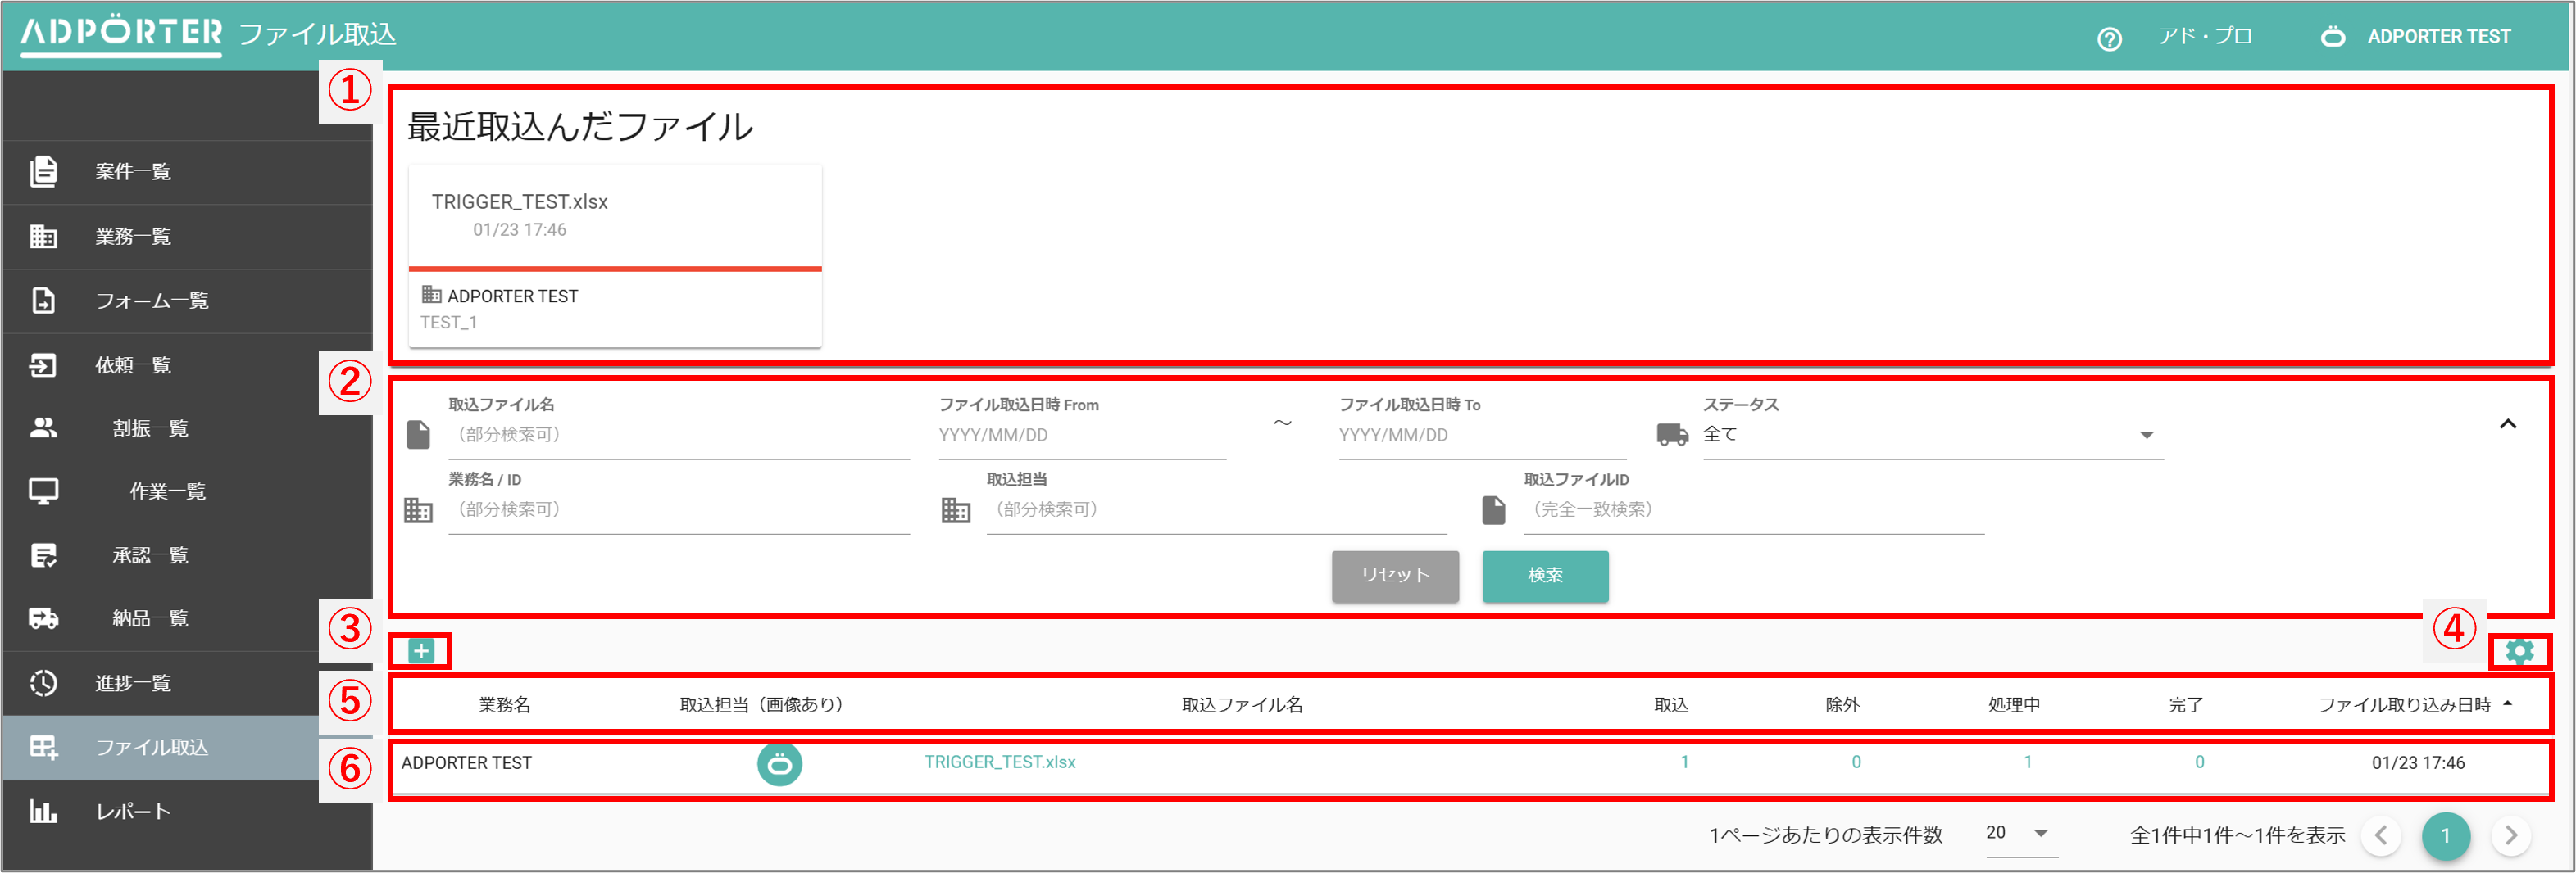Image resolution: width=2576 pixels, height=873 pixels.
Task: Click the 進捗一覧 clock icon
Action: 43,683
